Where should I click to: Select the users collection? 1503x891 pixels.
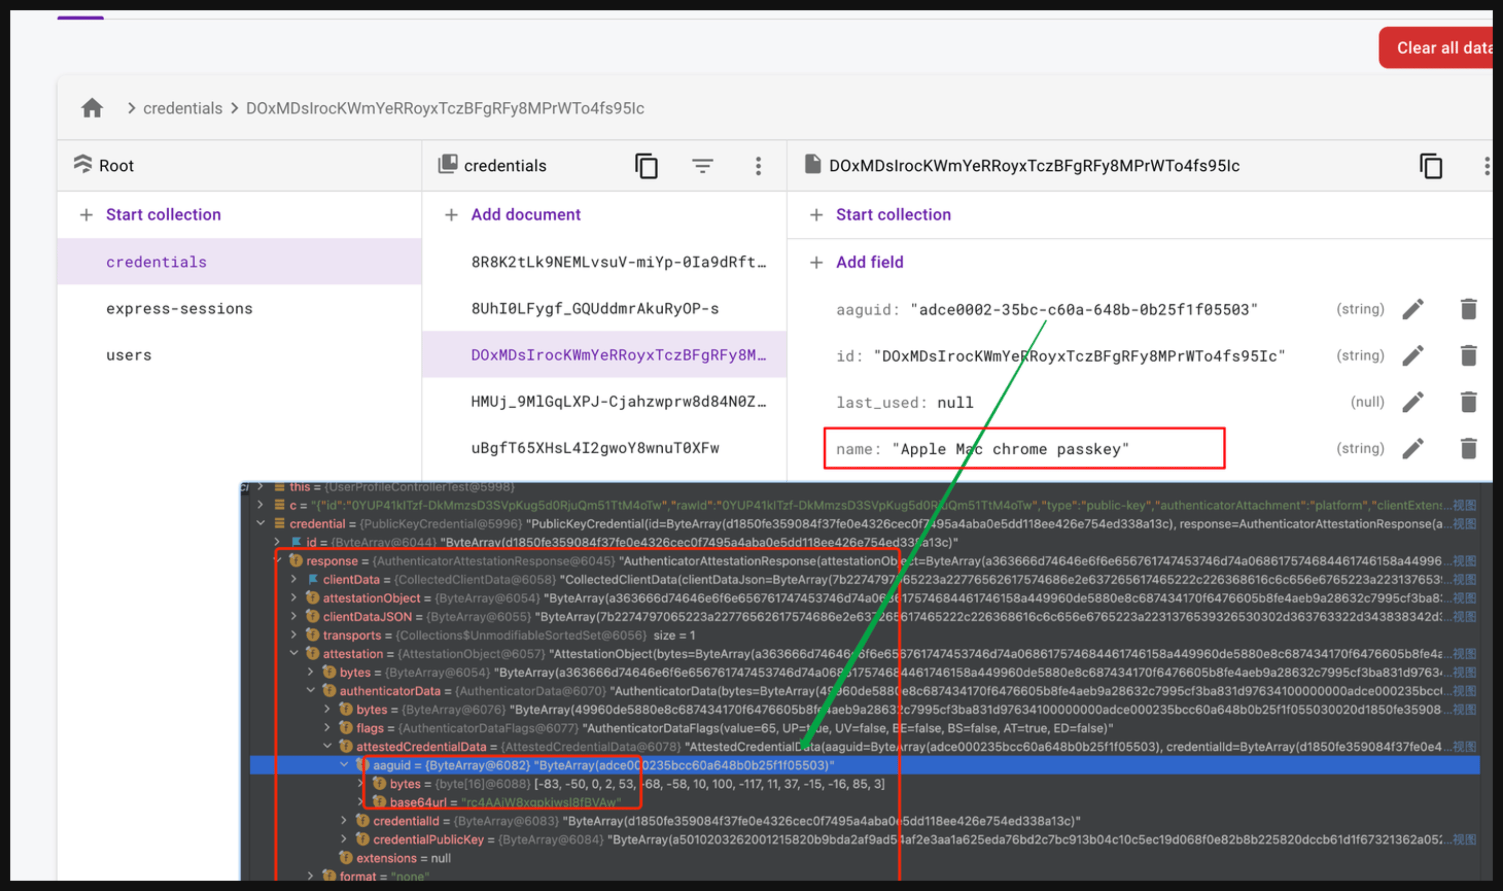click(x=239, y=355)
